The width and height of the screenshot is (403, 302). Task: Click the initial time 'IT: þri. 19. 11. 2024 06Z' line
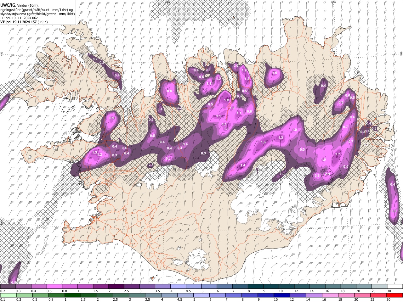pyautogui.click(x=20, y=18)
